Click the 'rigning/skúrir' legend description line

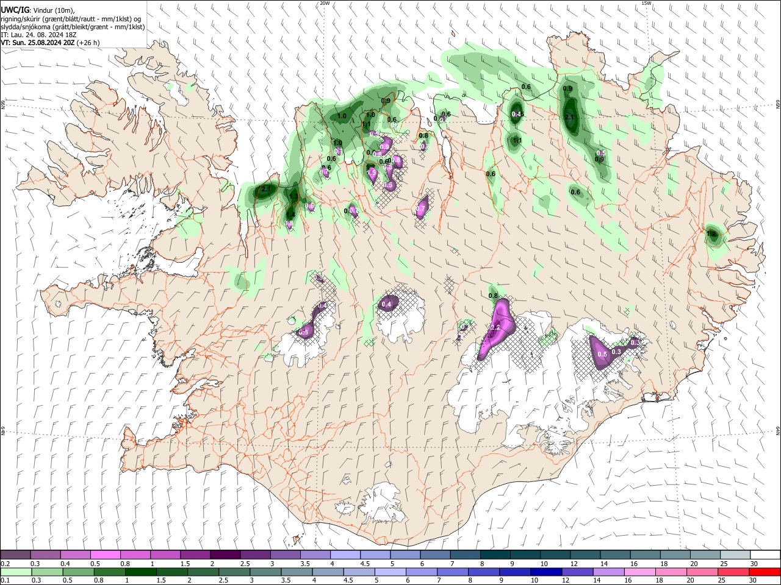[x=71, y=19]
